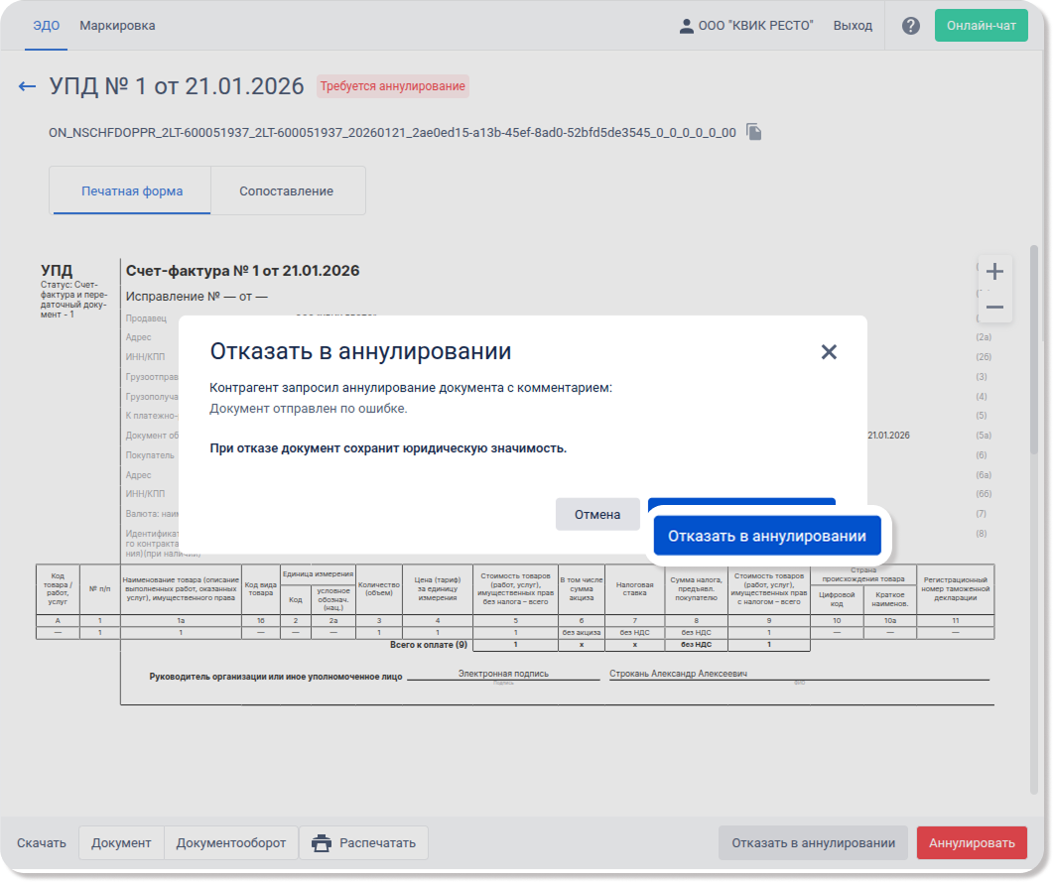Confirm with the blue Отказать в аннулировании button
1053x882 pixels.
pos(766,536)
